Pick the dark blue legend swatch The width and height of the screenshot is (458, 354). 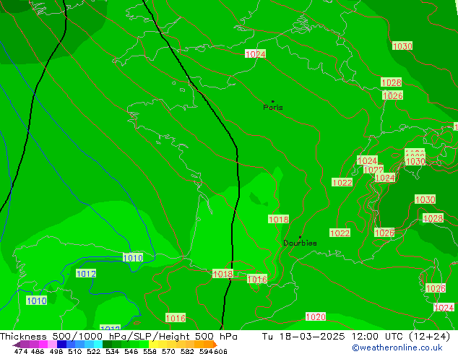tap(61, 344)
